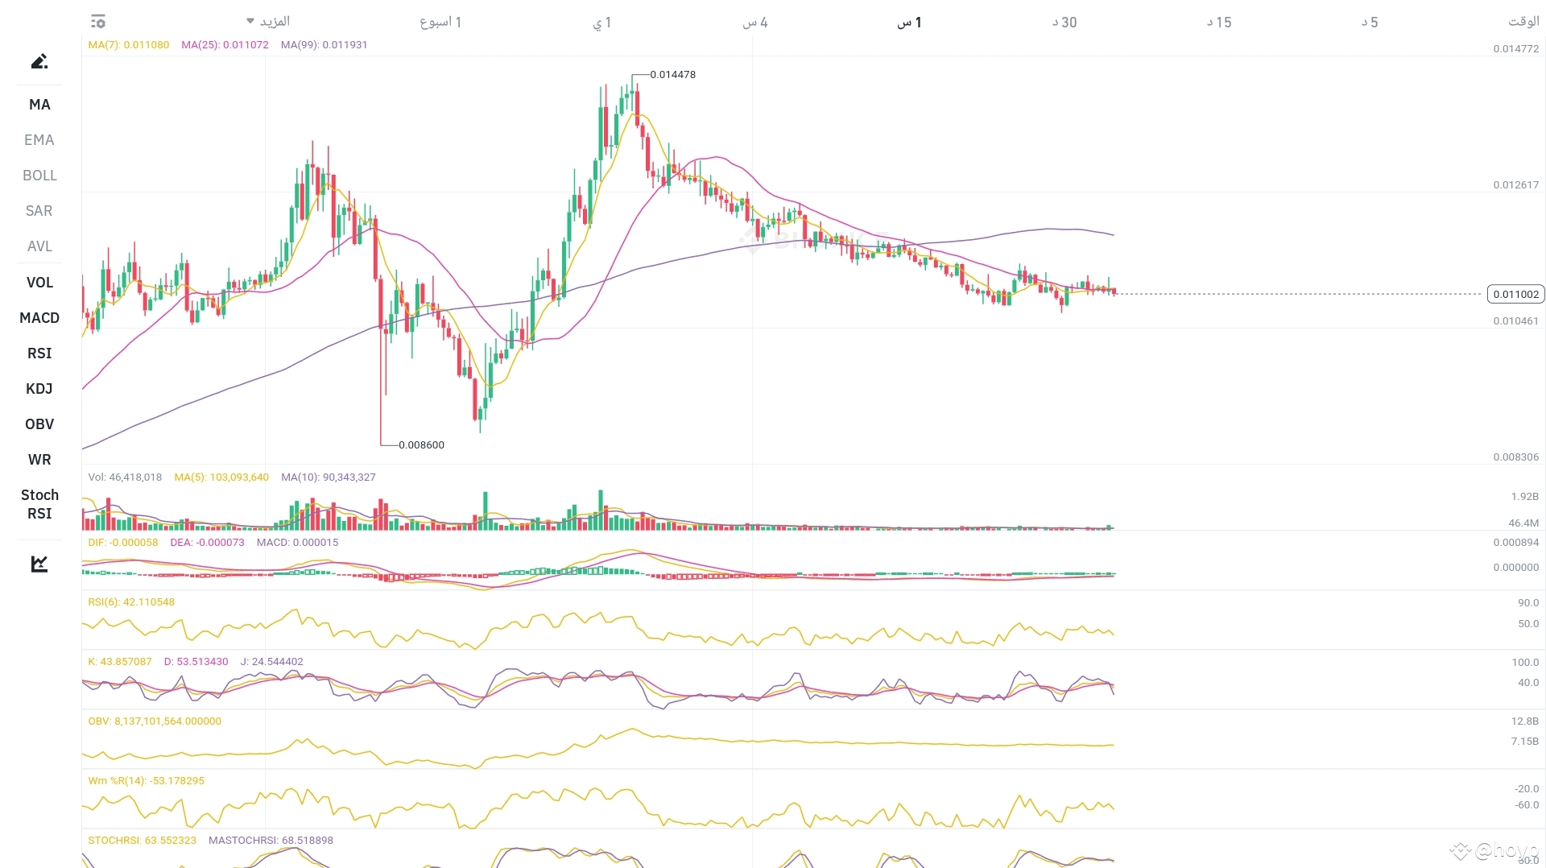Image resolution: width=1546 pixels, height=868 pixels.
Task: Enable the EMA indicator in the sidebar
Action: [x=39, y=139]
